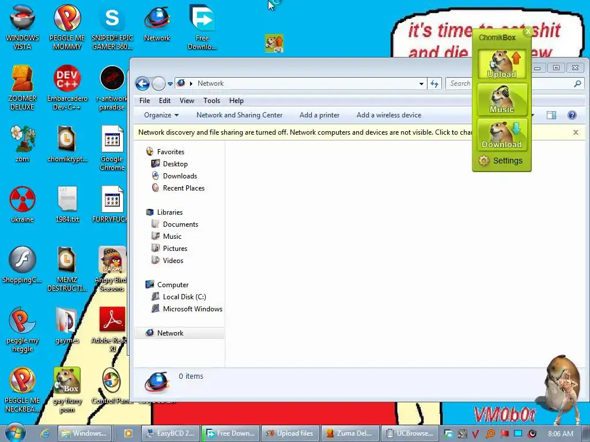Select Downloads under Favorites

pyautogui.click(x=180, y=176)
